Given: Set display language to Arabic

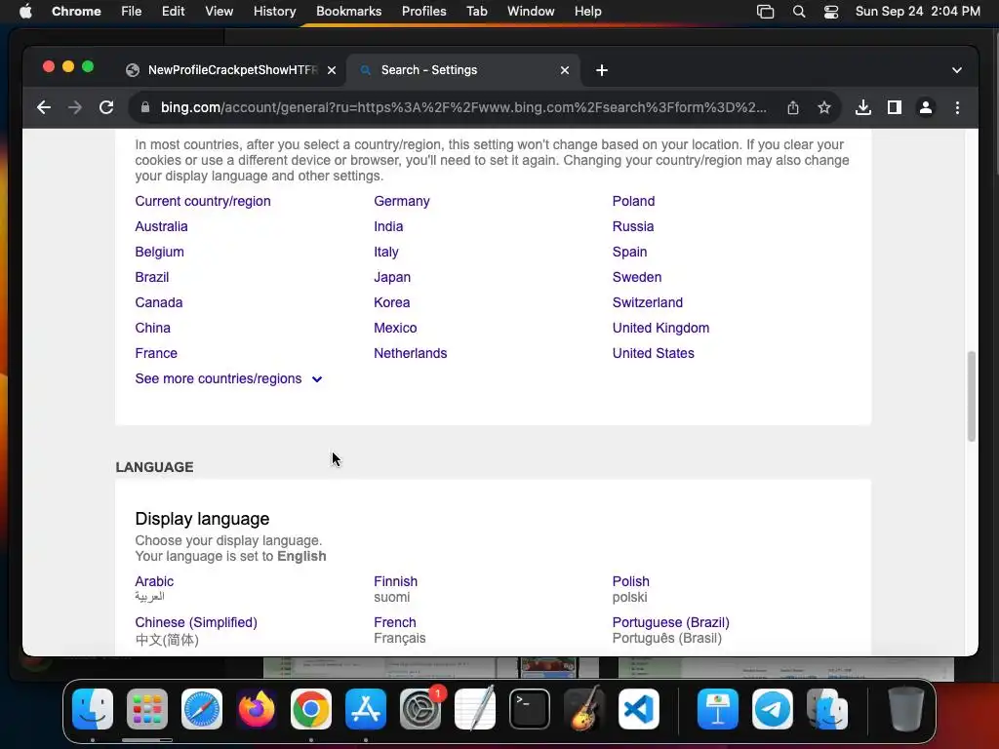Looking at the screenshot, I should coord(154,581).
